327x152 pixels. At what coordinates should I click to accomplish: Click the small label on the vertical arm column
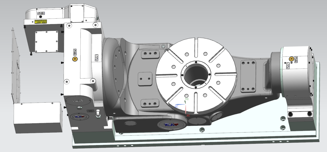pos(96,58)
